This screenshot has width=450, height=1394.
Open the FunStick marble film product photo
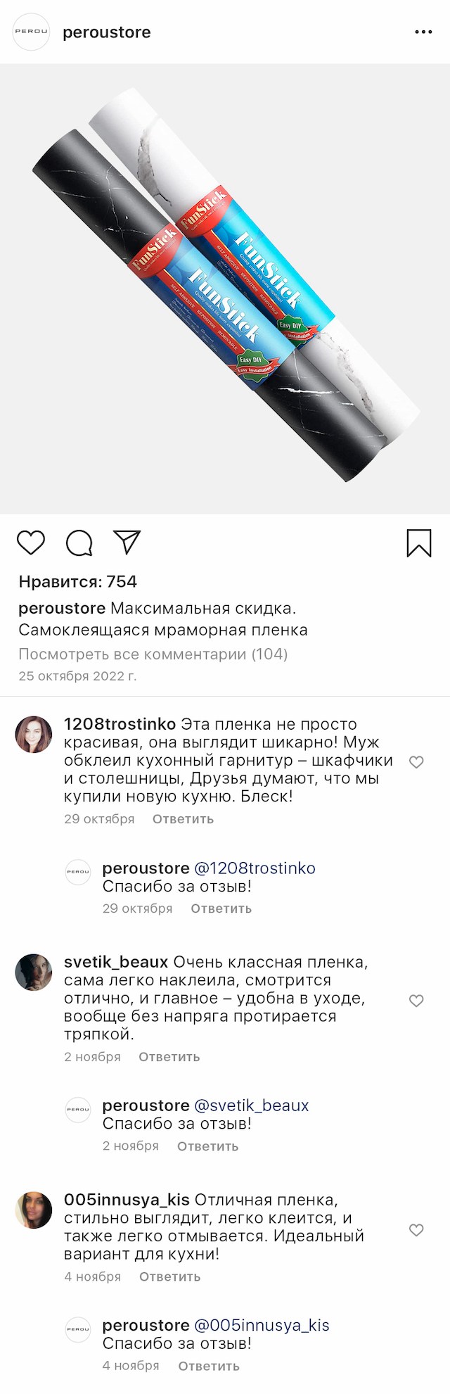click(x=225, y=289)
